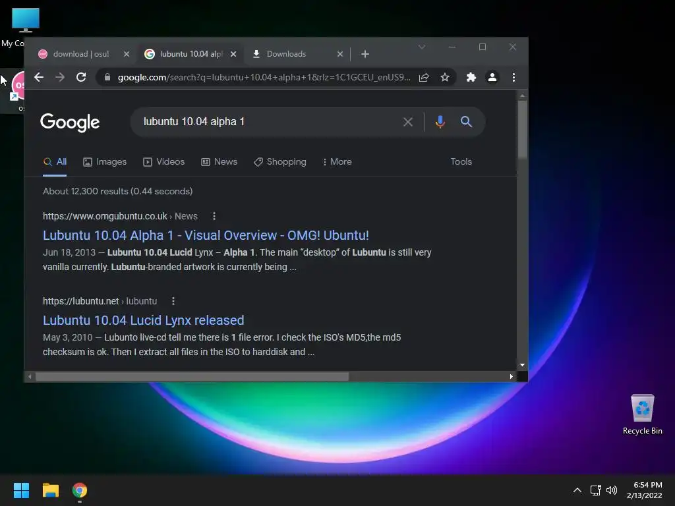This screenshot has height=506, width=675.
Task: Go to Google homepage via logo
Action: click(x=70, y=122)
